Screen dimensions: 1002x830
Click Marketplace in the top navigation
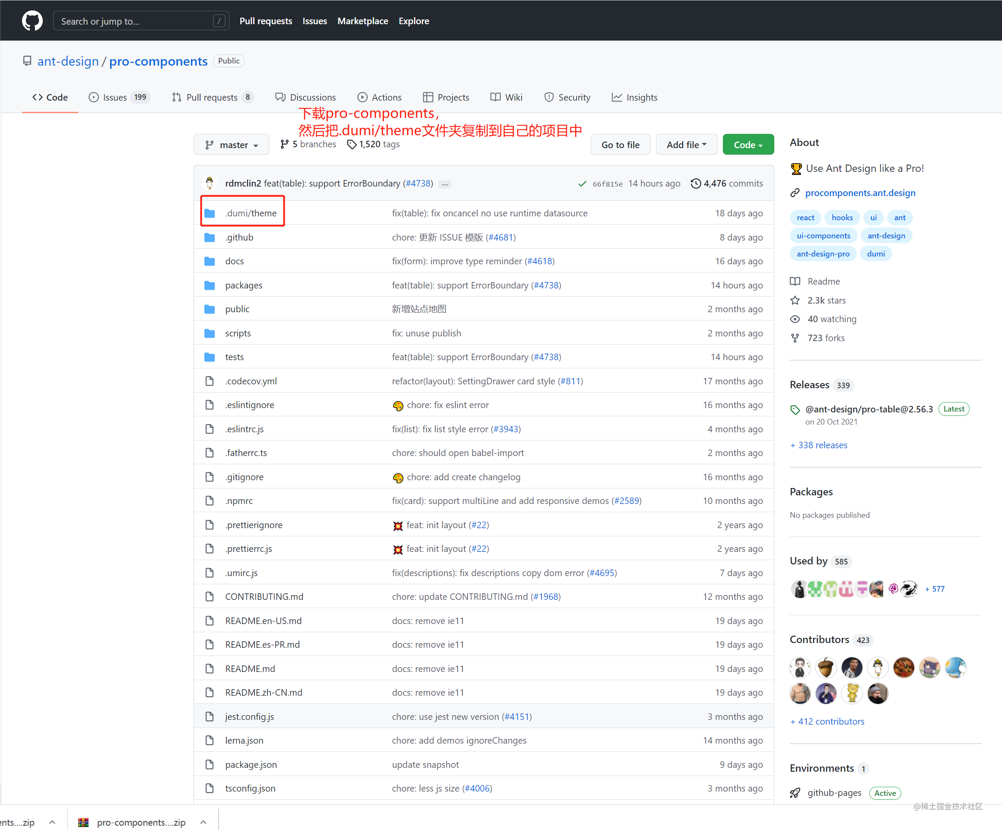pos(363,21)
